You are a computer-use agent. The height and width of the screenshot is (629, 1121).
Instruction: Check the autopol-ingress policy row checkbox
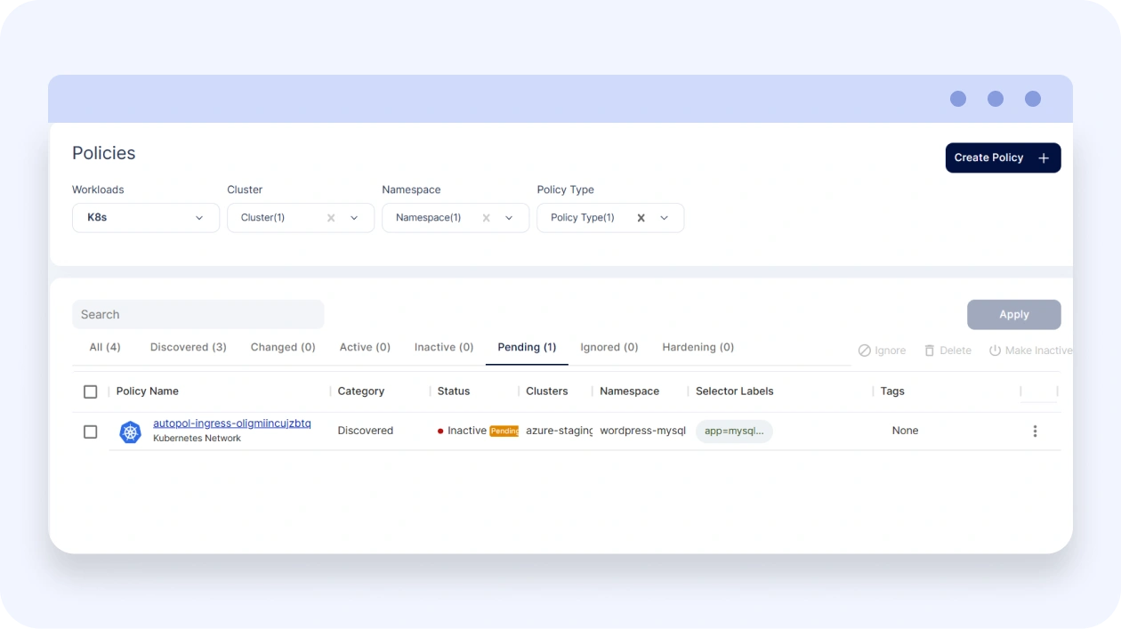(x=90, y=431)
